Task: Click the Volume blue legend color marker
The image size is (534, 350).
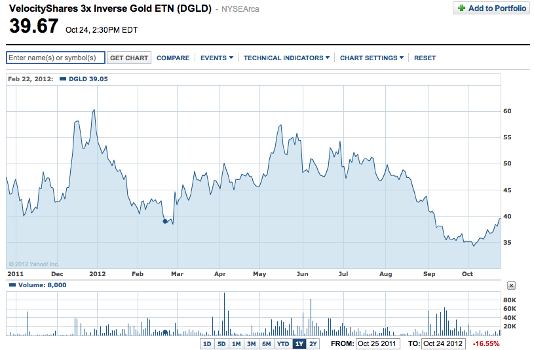Action: point(12,285)
